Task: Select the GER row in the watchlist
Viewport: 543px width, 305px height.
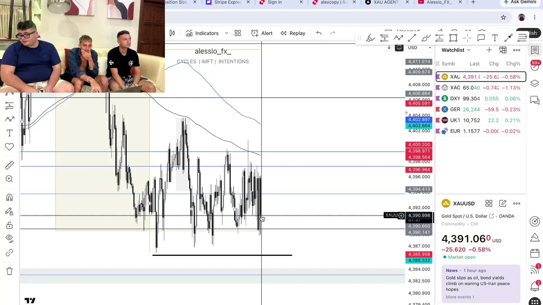Action: point(481,109)
